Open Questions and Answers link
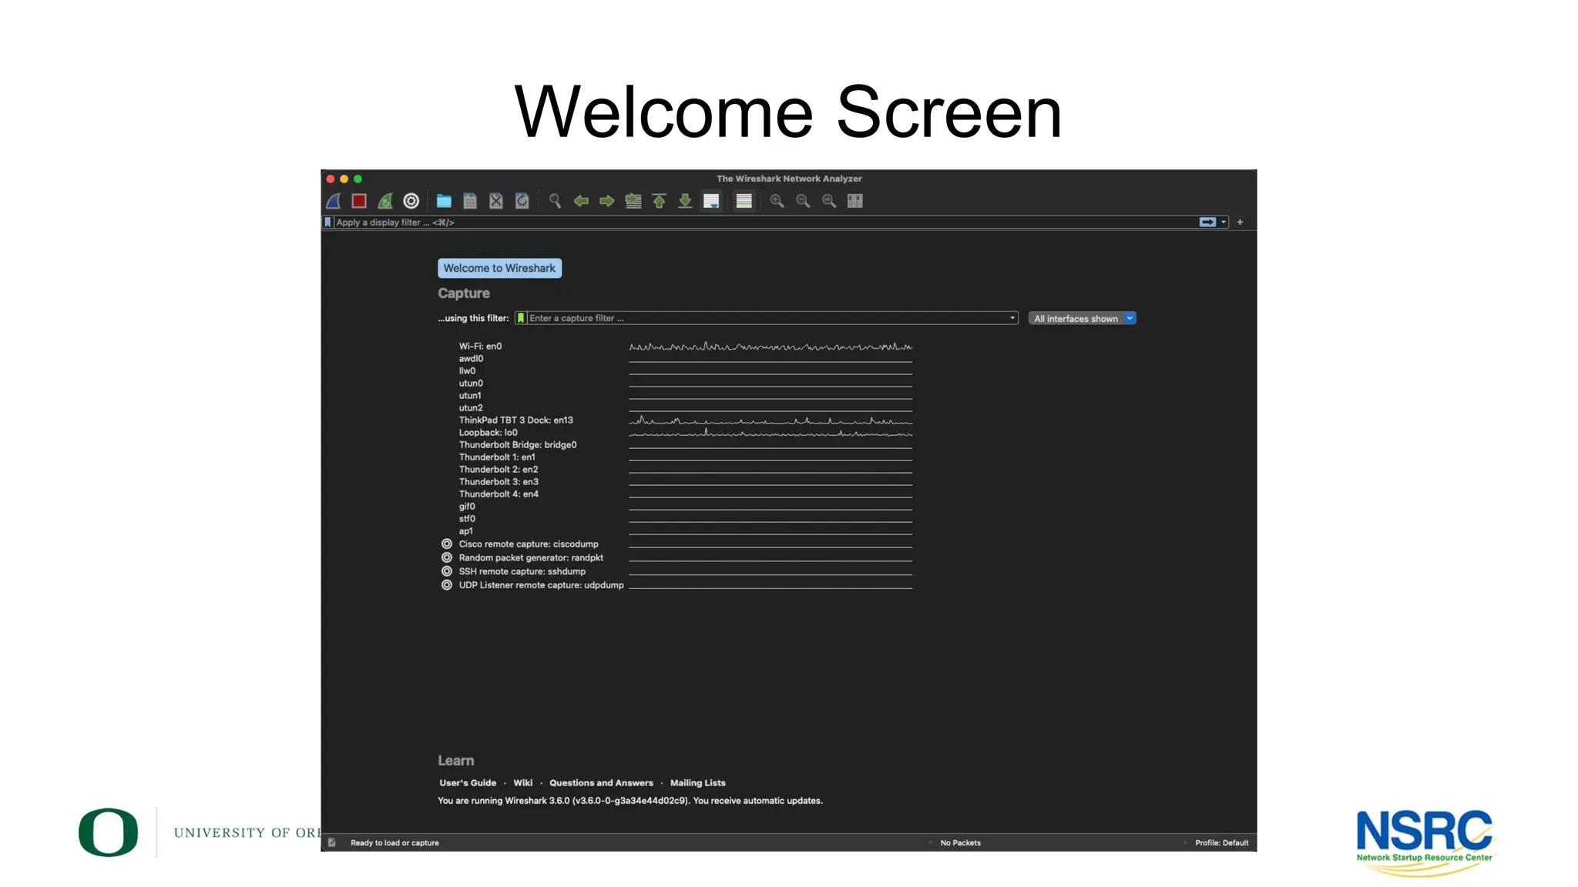 tap(601, 783)
